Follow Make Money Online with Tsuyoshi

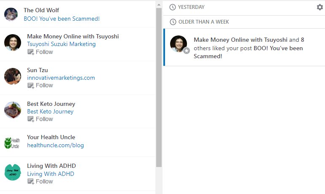click(x=41, y=52)
